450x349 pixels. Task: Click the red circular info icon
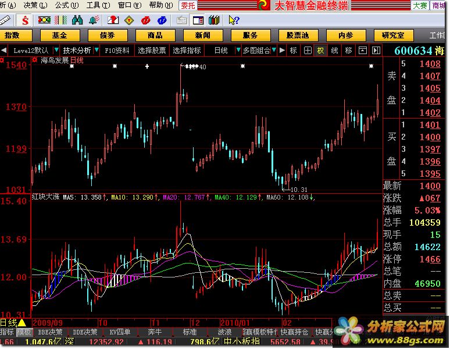(145, 20)
